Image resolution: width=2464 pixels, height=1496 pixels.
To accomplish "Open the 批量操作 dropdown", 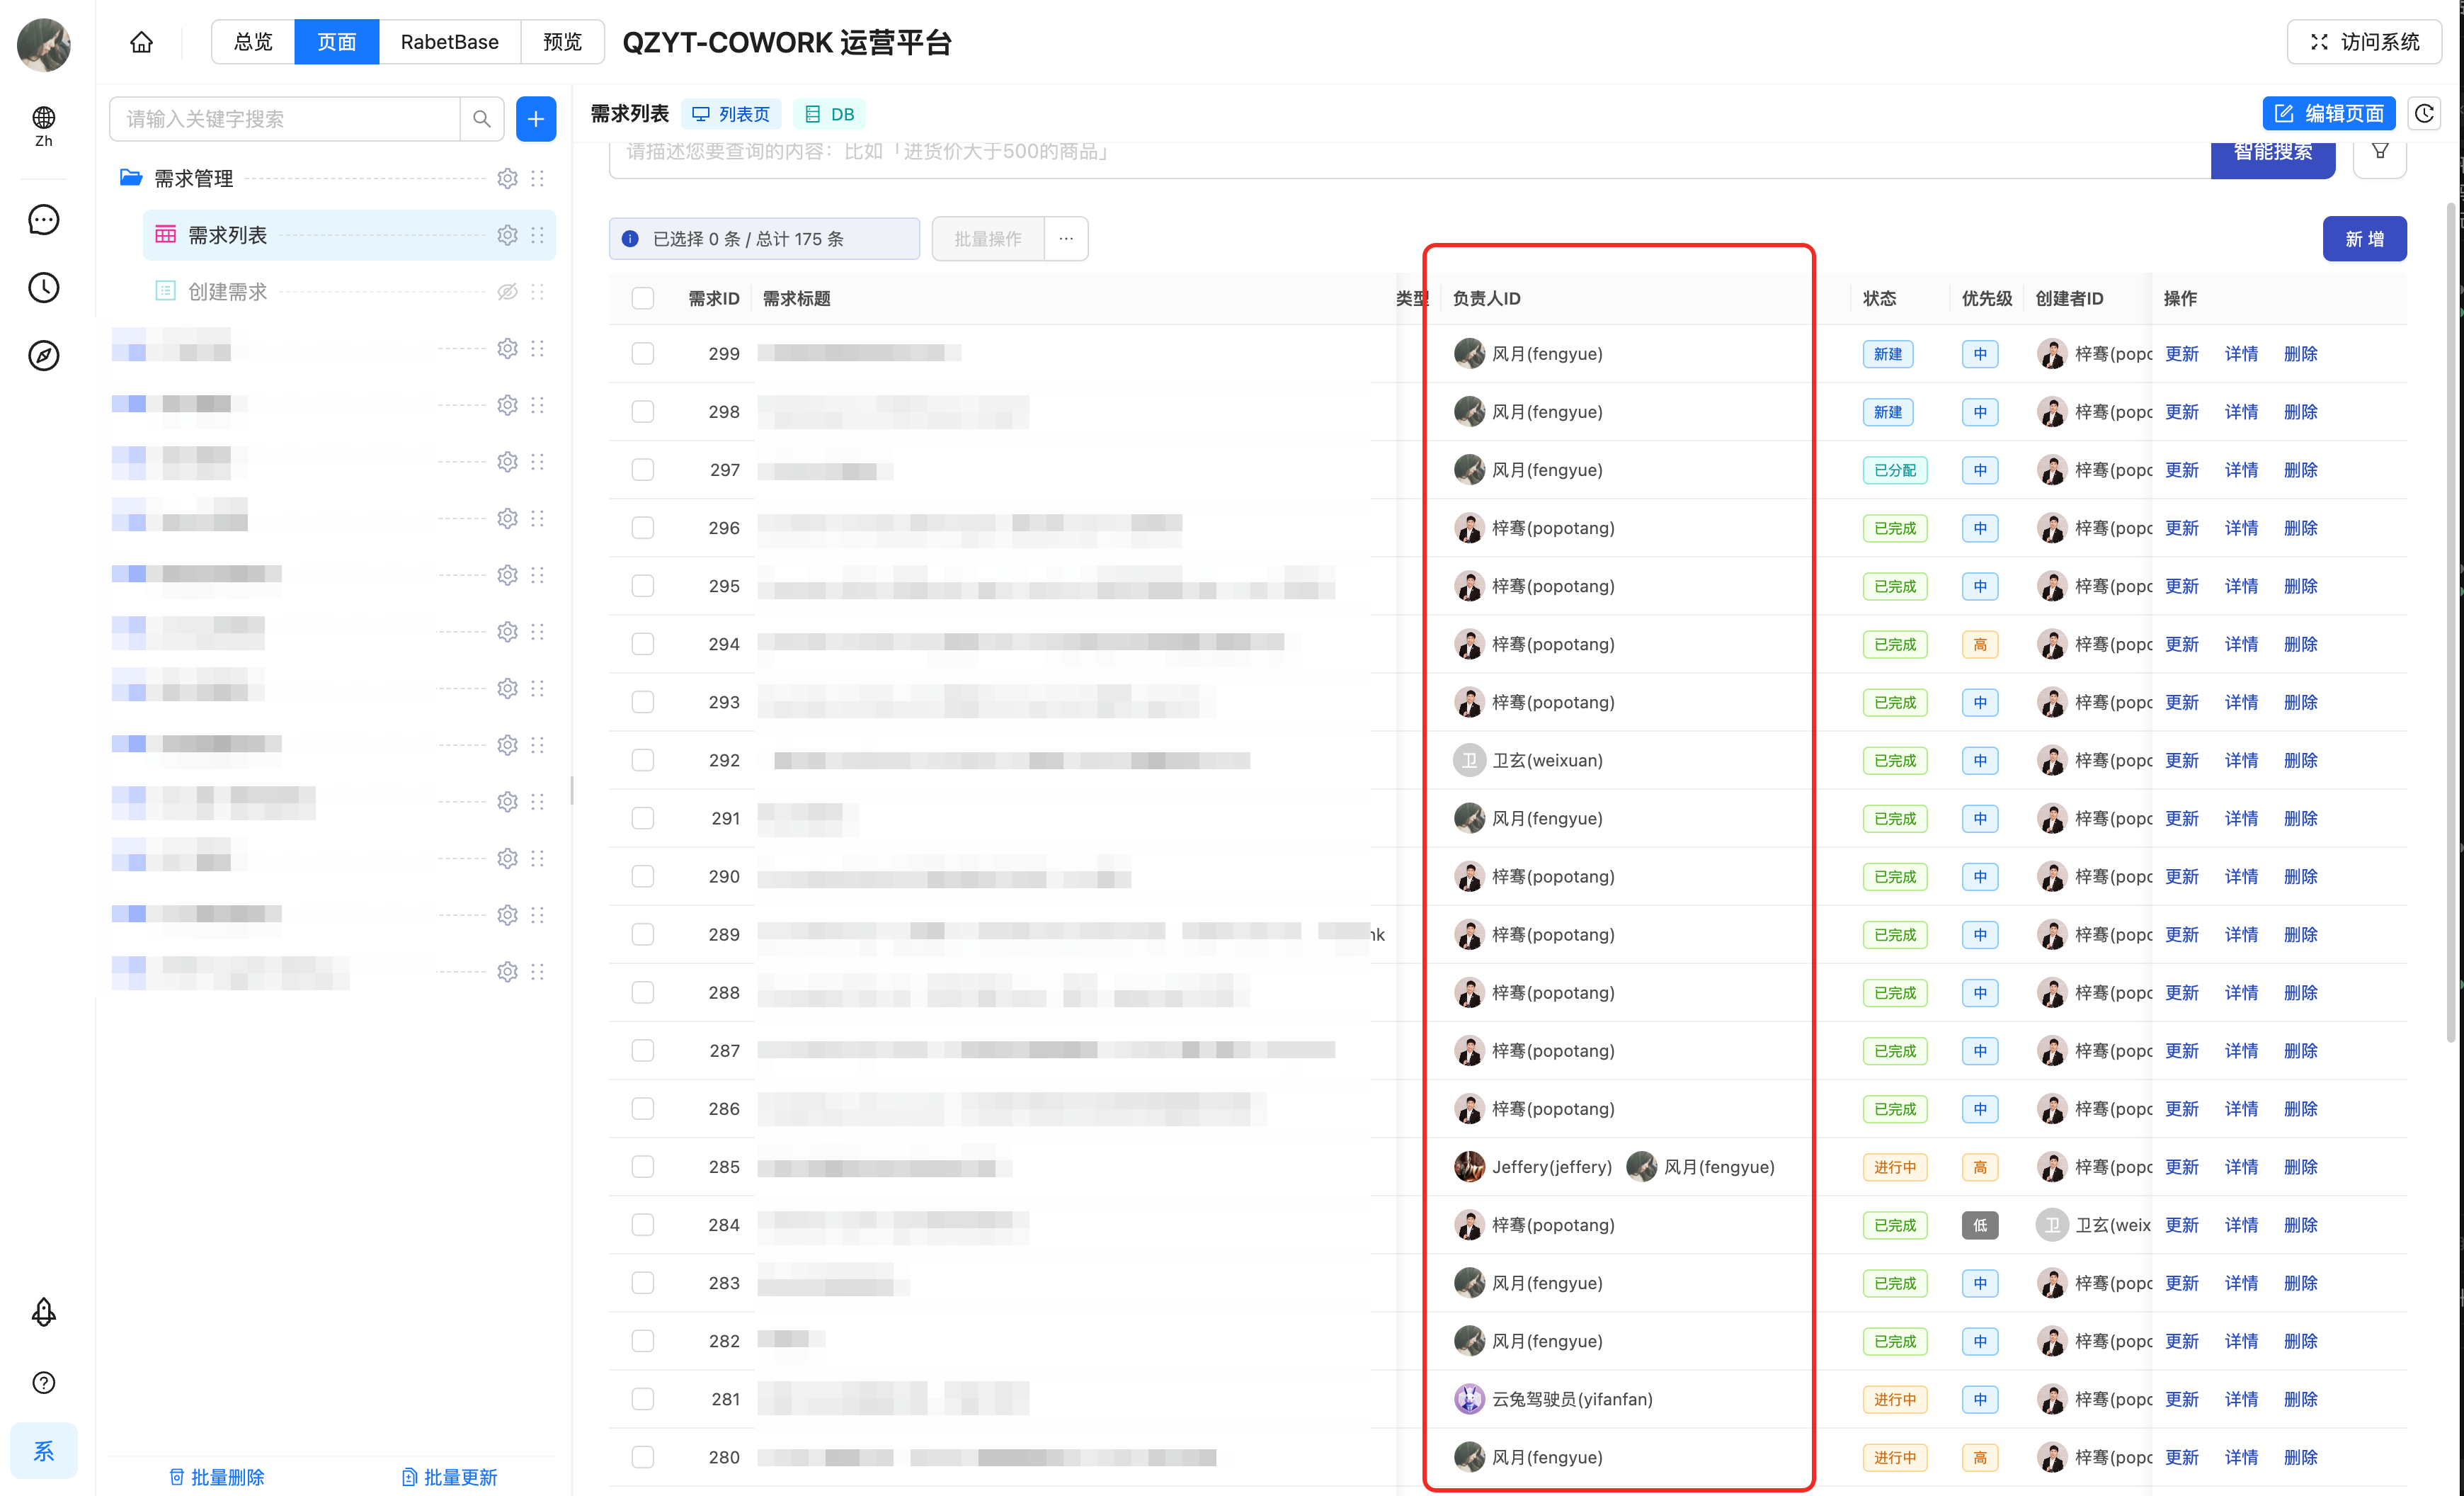I will 988,238.
